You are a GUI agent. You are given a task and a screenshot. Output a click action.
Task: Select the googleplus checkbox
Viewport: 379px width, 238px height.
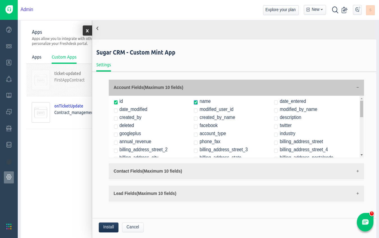click(x=116, y=134)
